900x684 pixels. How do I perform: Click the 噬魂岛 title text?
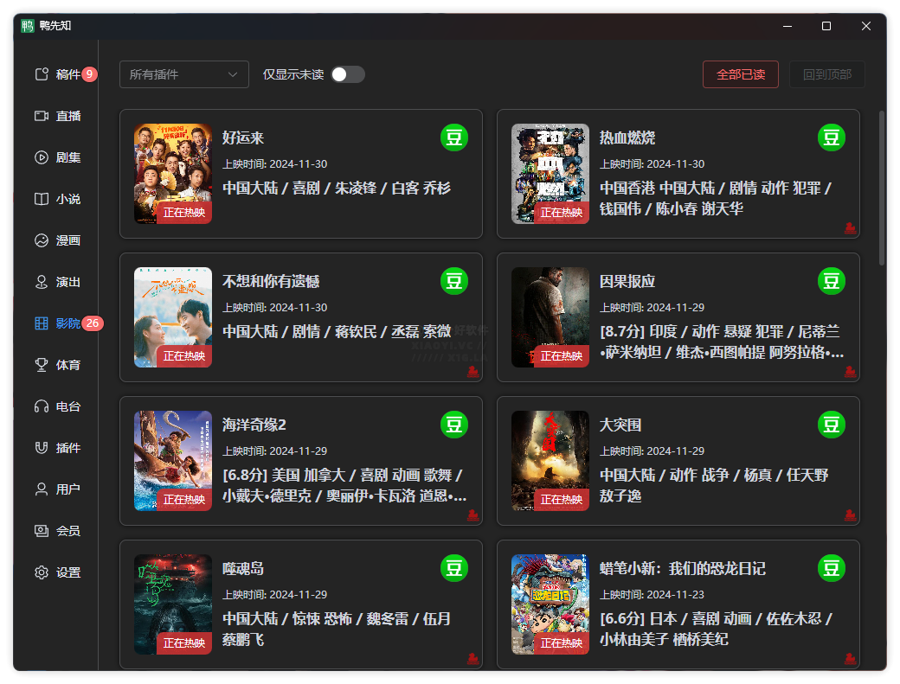243,568
